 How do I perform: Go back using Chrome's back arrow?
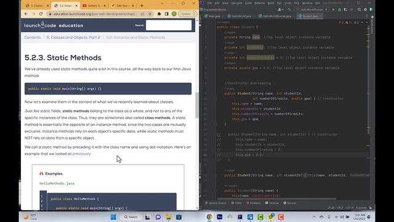[x=26, y=14]
